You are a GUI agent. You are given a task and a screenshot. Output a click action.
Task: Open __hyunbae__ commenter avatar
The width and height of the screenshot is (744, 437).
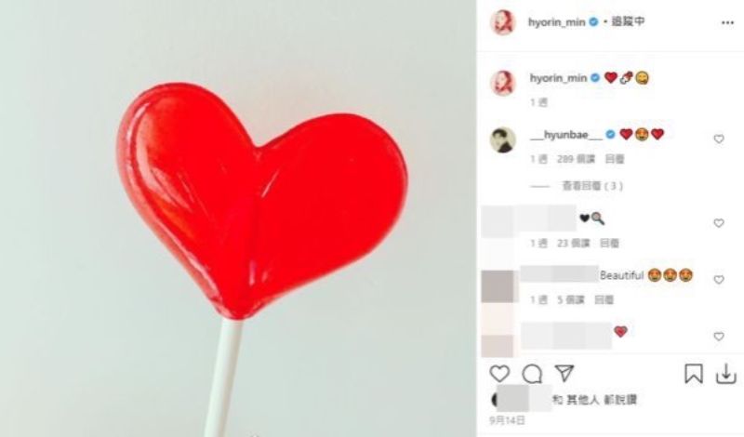503,140
